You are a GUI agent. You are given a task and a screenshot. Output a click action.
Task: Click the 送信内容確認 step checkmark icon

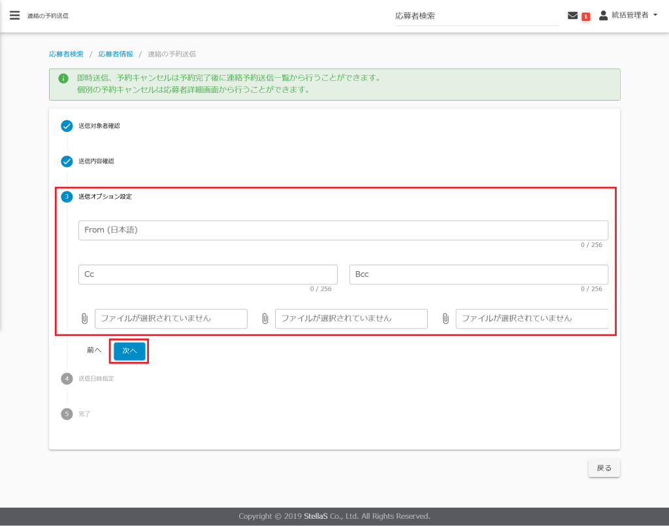pos(67,161)
